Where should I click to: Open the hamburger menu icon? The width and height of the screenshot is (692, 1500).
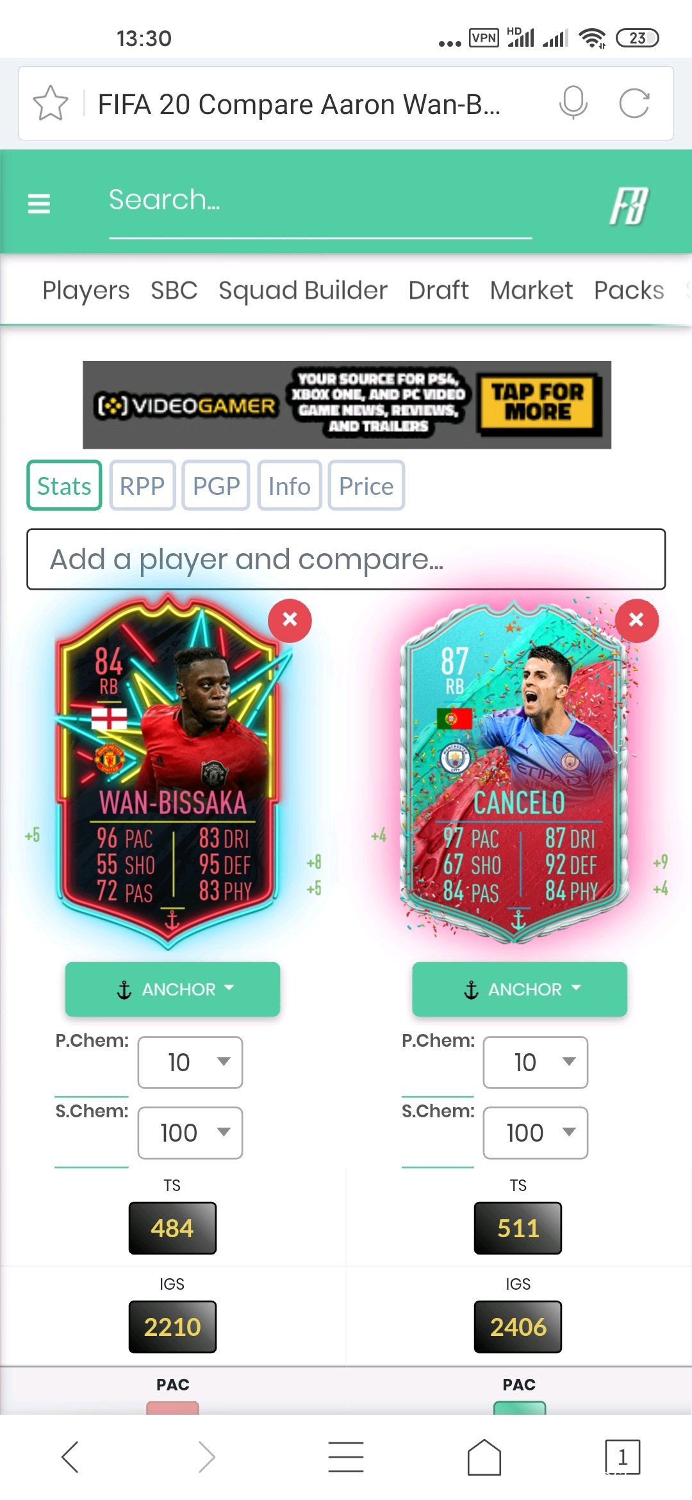39,204
